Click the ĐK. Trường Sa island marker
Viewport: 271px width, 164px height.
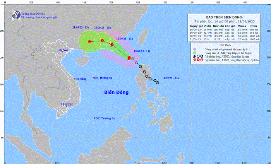[95, 118]
